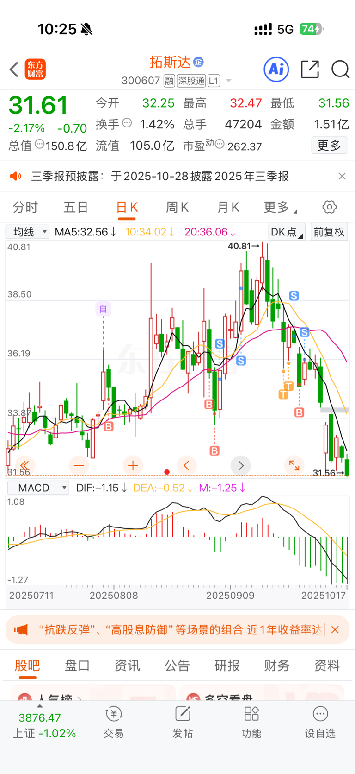
Task: Toggle 前复权 adjustment mode
Action: pyautogui.click(x=329, y=232)
